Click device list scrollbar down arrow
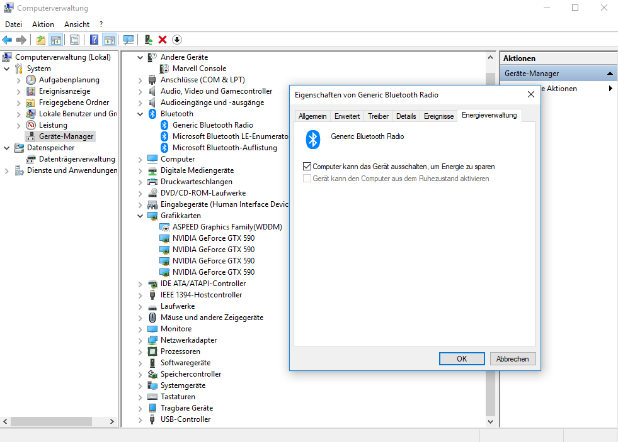618x442 pixels. (490, 421)
